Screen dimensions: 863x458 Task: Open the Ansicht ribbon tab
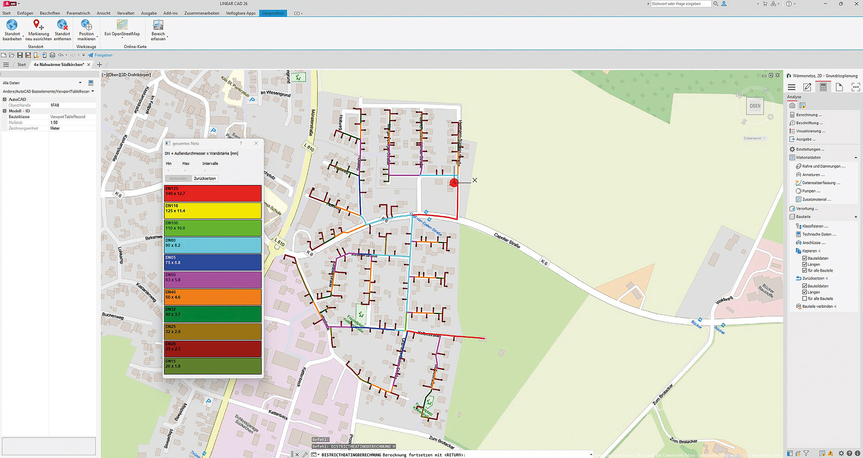click(x=103, y=13)
